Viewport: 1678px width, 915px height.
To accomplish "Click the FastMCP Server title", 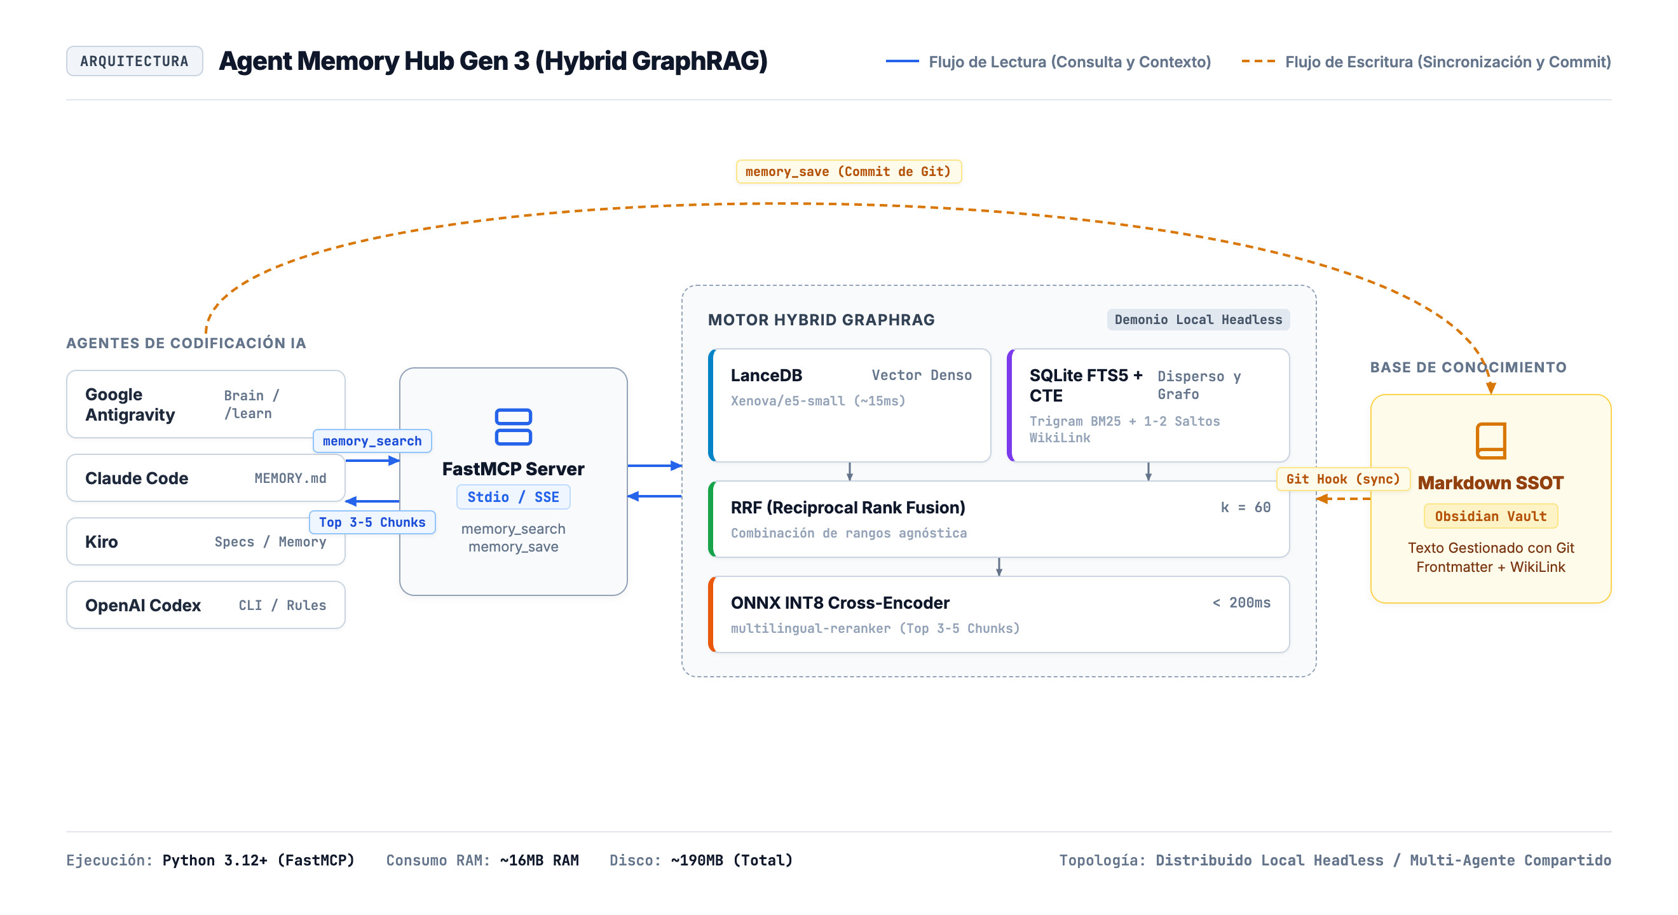I will point(514,469).
